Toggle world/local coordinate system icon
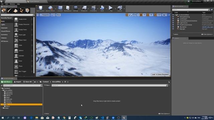214x120 pixels. (x=135, y=15)
